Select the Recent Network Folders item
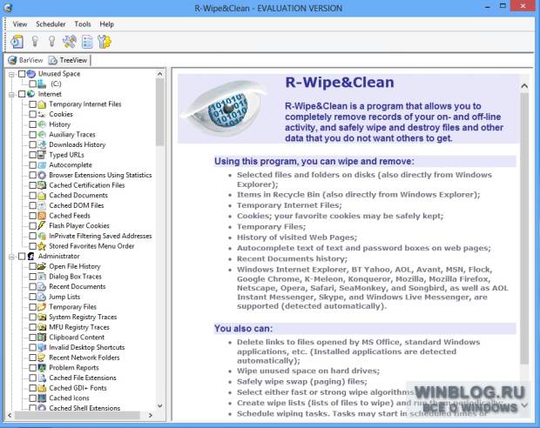The width and height of the screenshot is (540, 428). click(84, 358)
